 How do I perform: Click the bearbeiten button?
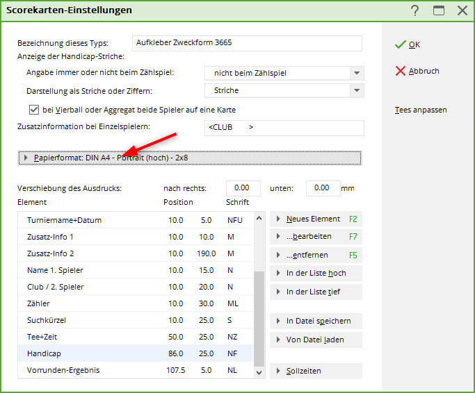[316, 237]
